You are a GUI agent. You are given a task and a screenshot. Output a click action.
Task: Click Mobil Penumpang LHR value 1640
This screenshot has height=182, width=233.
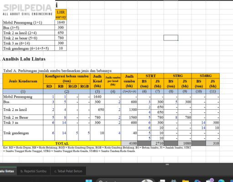click(61, 22)
